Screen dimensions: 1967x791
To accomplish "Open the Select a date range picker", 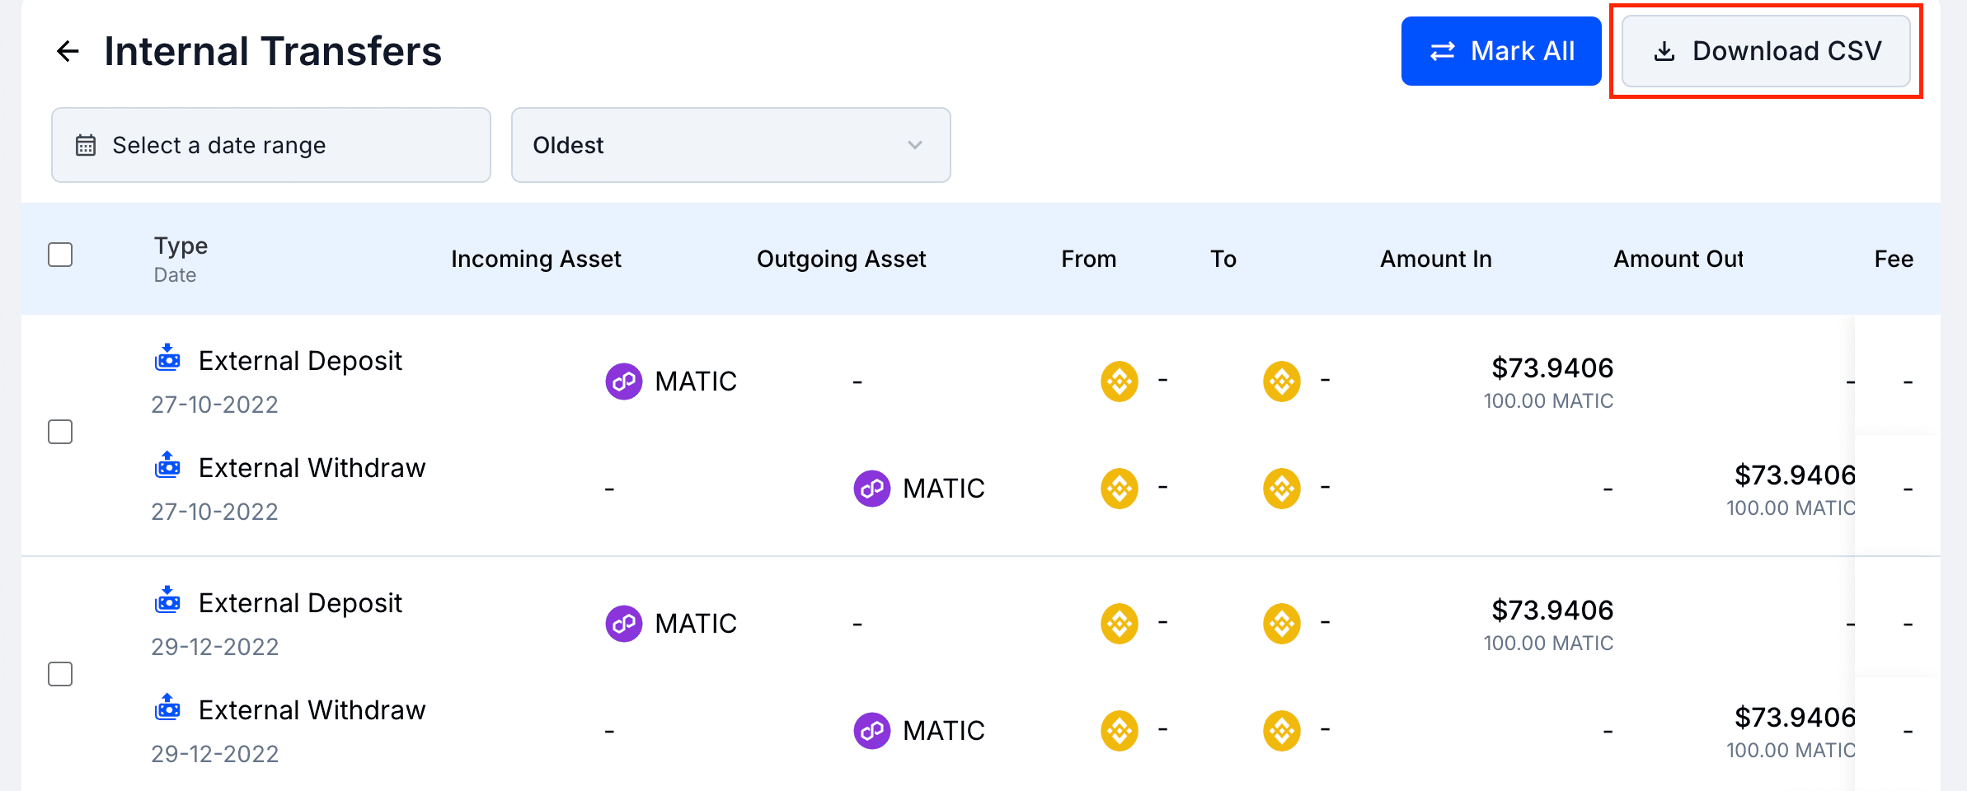I will [x=270, y=145].
